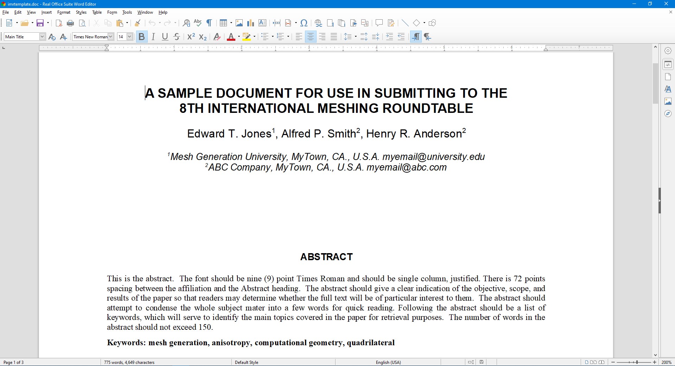Export document directly as PDF

click(59, 23)
